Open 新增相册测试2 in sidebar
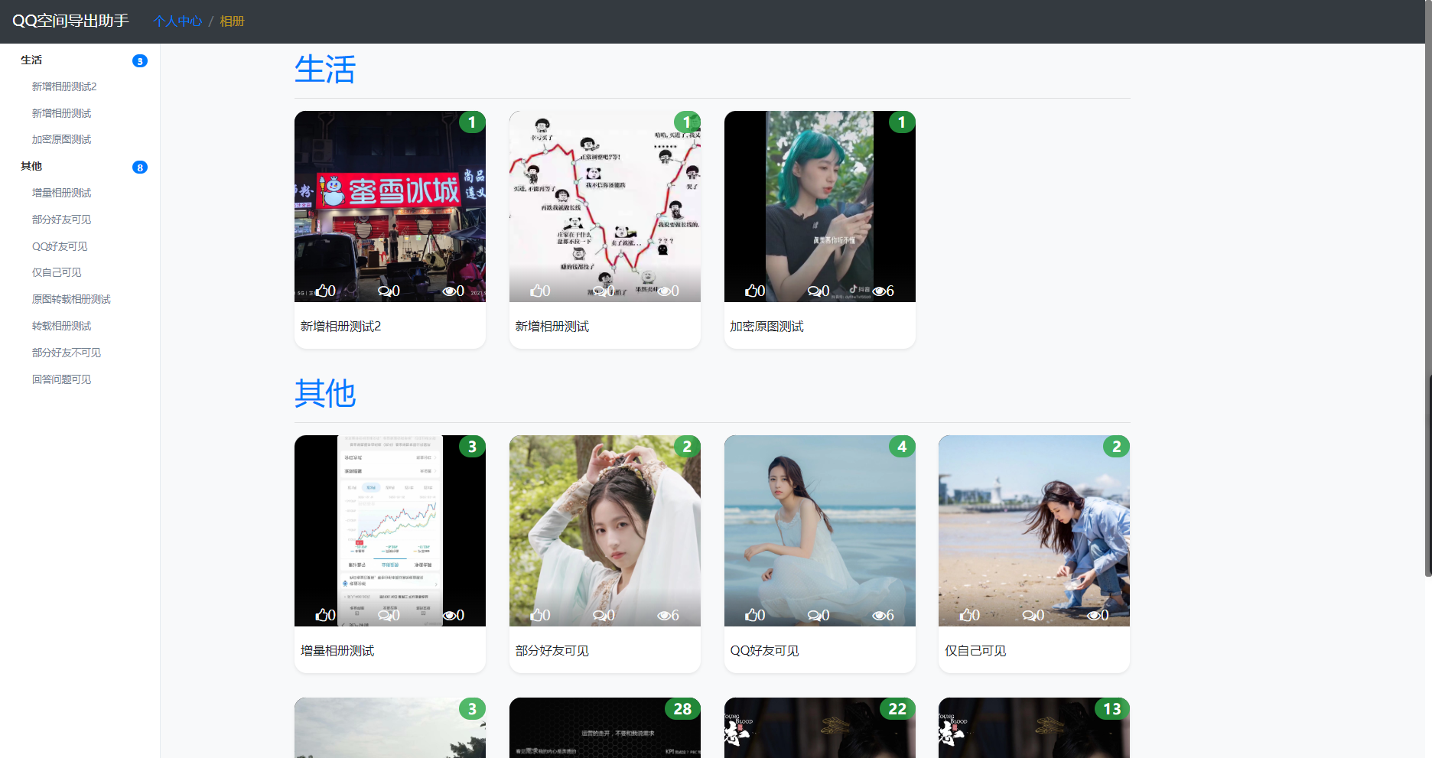Viewport: 1432px width, 758px height. 64,86
